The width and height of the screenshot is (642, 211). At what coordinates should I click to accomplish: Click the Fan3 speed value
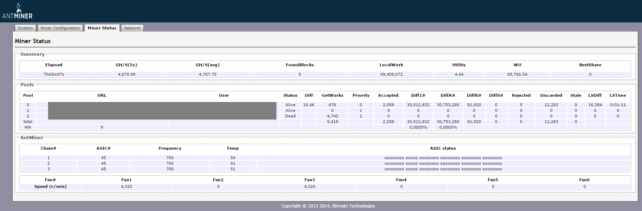click(309, 186)
